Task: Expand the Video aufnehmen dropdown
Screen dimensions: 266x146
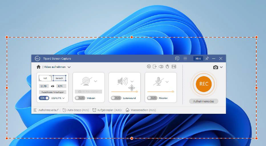Action: pos(69,67)
